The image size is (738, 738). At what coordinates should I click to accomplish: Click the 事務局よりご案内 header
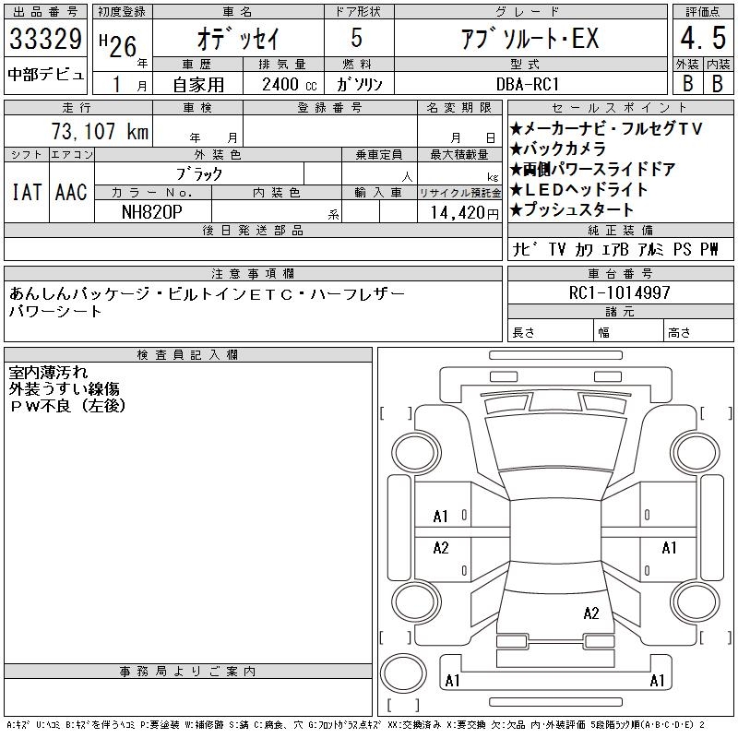pyautogui.click(x=188, y=672)
